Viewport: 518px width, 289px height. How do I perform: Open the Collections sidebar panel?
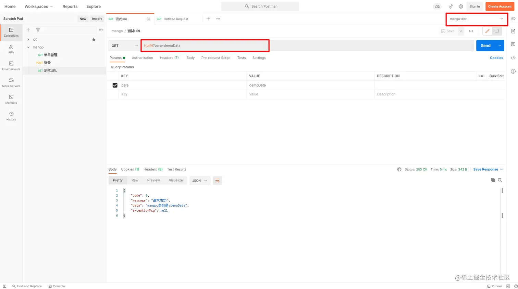11,32
